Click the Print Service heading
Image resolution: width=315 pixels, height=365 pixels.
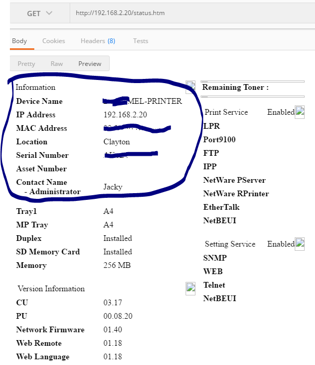[x=226, y=112]
